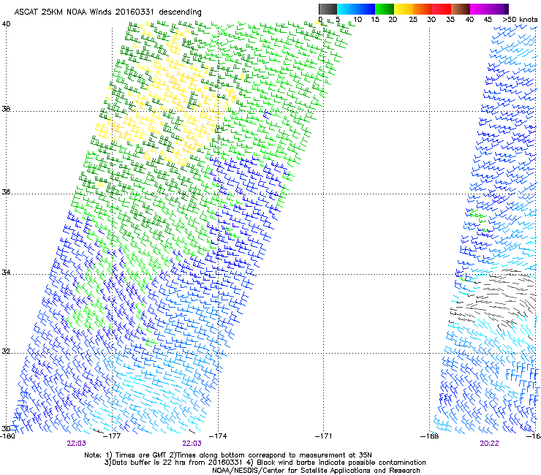Click the blue 10-15 knots legend swatch

click(366, 9)
